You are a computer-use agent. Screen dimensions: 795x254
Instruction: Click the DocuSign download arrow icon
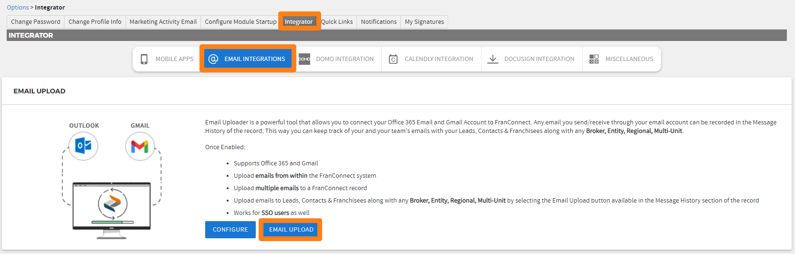pos(493,59)
